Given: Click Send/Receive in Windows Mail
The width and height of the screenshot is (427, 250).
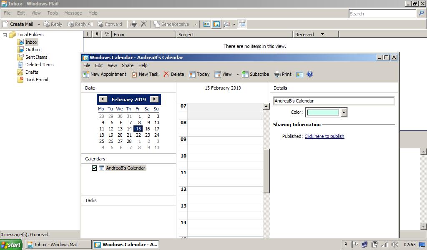Looking at the screenshot, I should pos(171,24).
